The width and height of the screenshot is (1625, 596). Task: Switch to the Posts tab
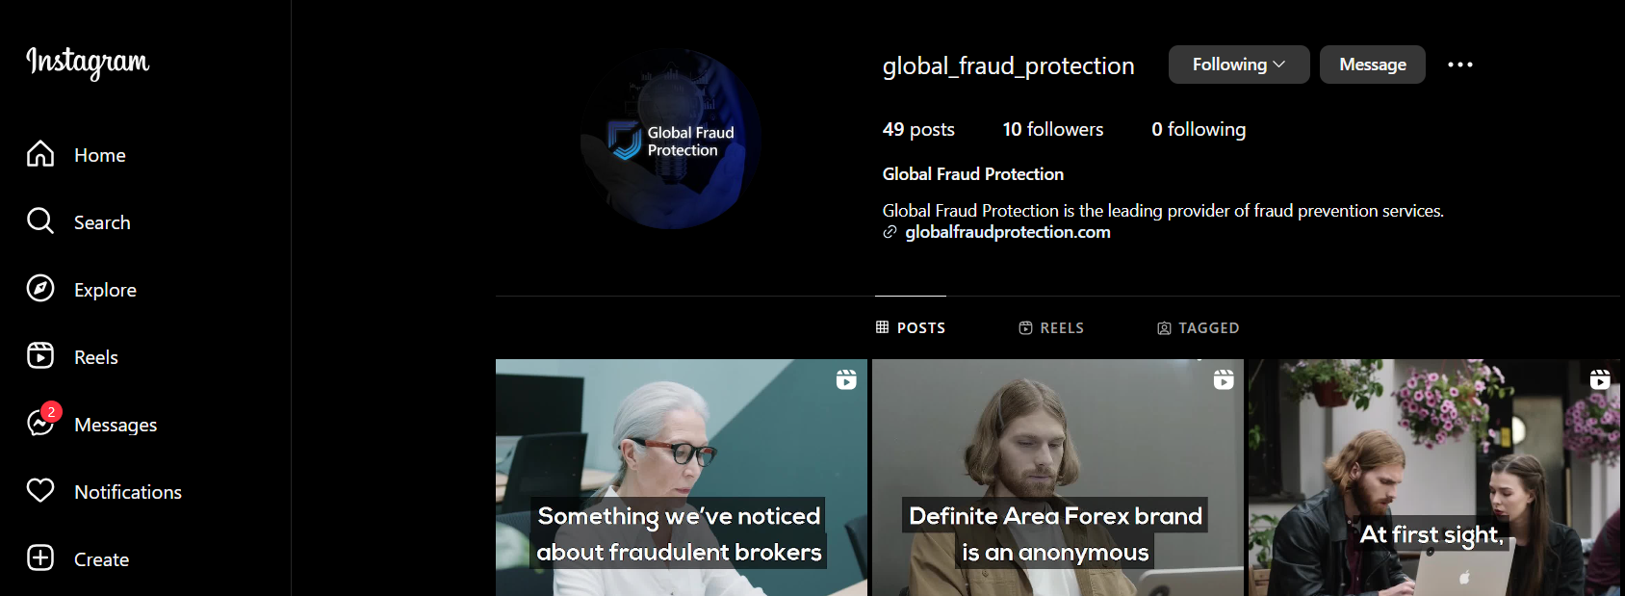click(x=911, y=328)
